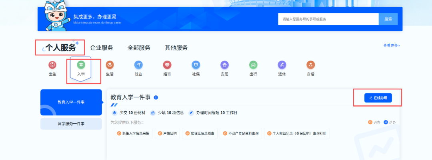Viewport: 432px width, 160px height.
Task: Click the 搜索 search button
Action: [388, 19]
